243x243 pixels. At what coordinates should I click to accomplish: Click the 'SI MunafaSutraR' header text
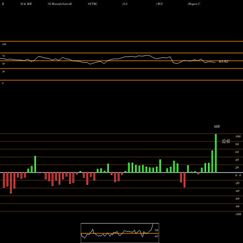click(60, 4)
